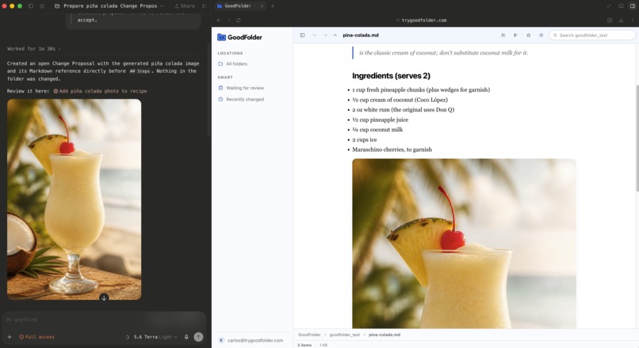Click GoodFolder forward arrow in file toolbar

[325, 36]
